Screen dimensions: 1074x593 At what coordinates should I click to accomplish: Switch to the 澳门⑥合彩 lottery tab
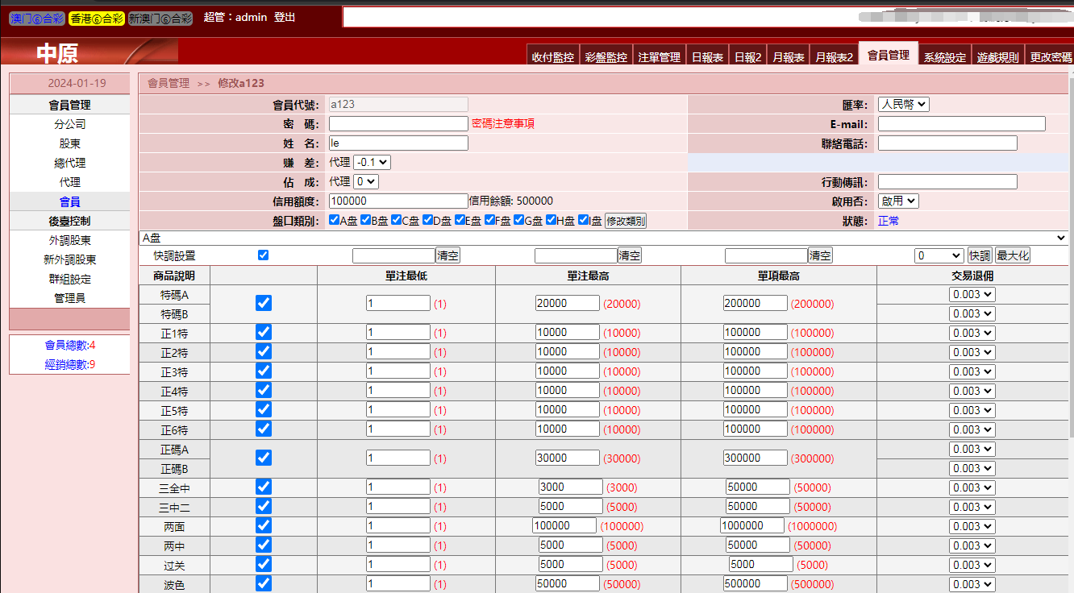coord(36,18)
